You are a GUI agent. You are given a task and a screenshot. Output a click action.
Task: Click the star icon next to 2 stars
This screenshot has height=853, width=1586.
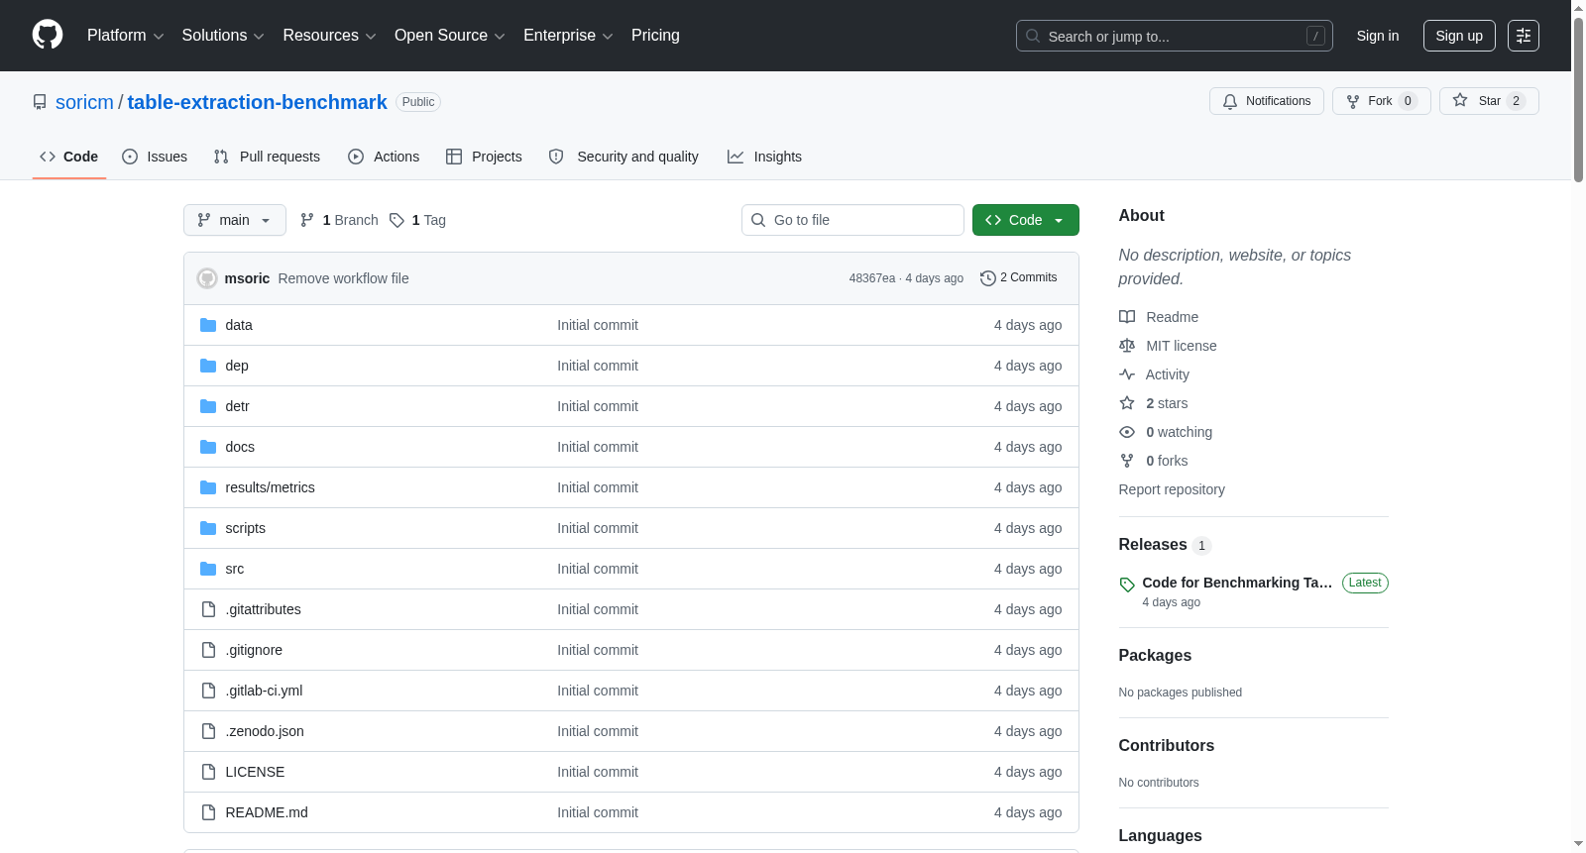[1127, 403]
